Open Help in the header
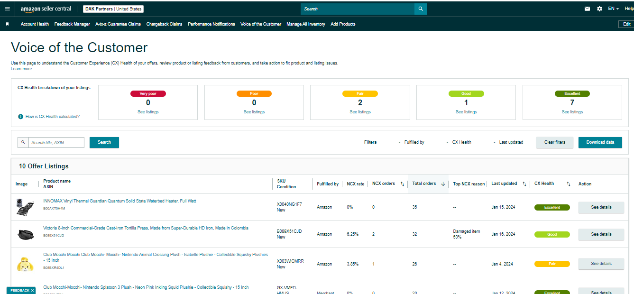The width and height of the screenshot is (634, 294). pos(629,9)
